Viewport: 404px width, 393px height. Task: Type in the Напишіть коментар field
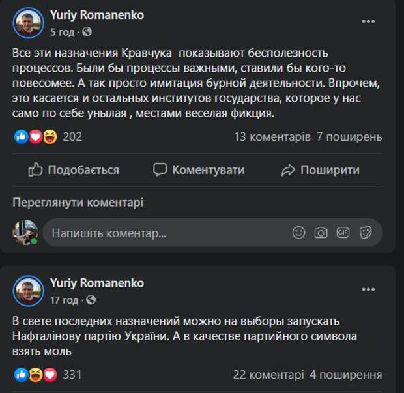(x=163, y=233)
